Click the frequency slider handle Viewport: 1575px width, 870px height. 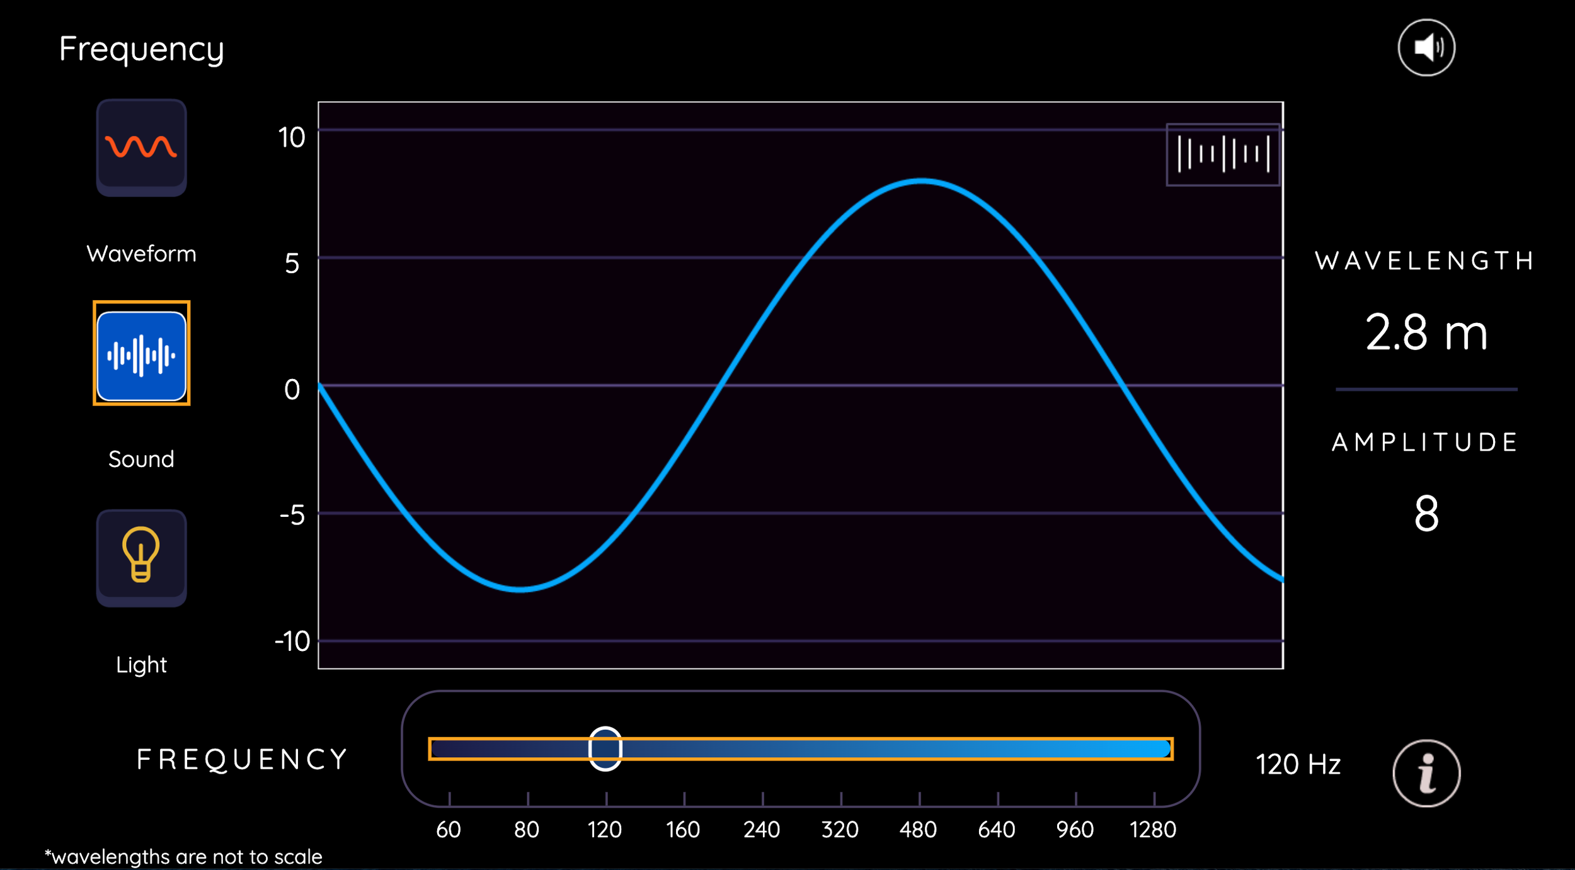tap(605, 749)
